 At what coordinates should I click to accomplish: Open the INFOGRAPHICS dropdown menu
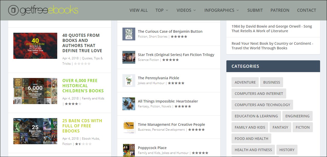pos(222,10)
